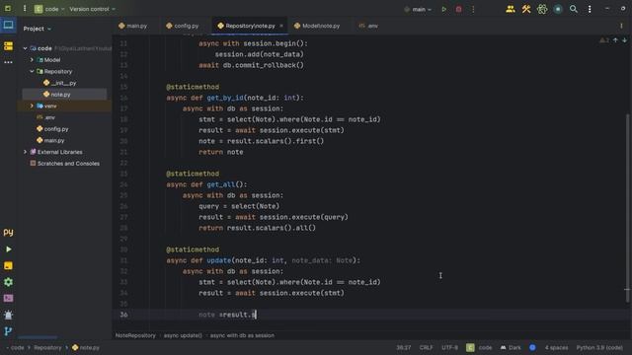Select __init__.py in project tree
The height and width of the screenshot is (355, 632).
coord(59,83)
